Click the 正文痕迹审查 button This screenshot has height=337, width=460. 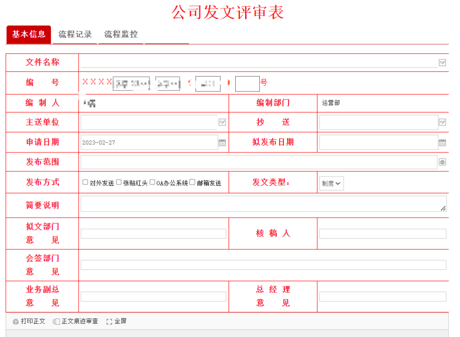[75, 321]
